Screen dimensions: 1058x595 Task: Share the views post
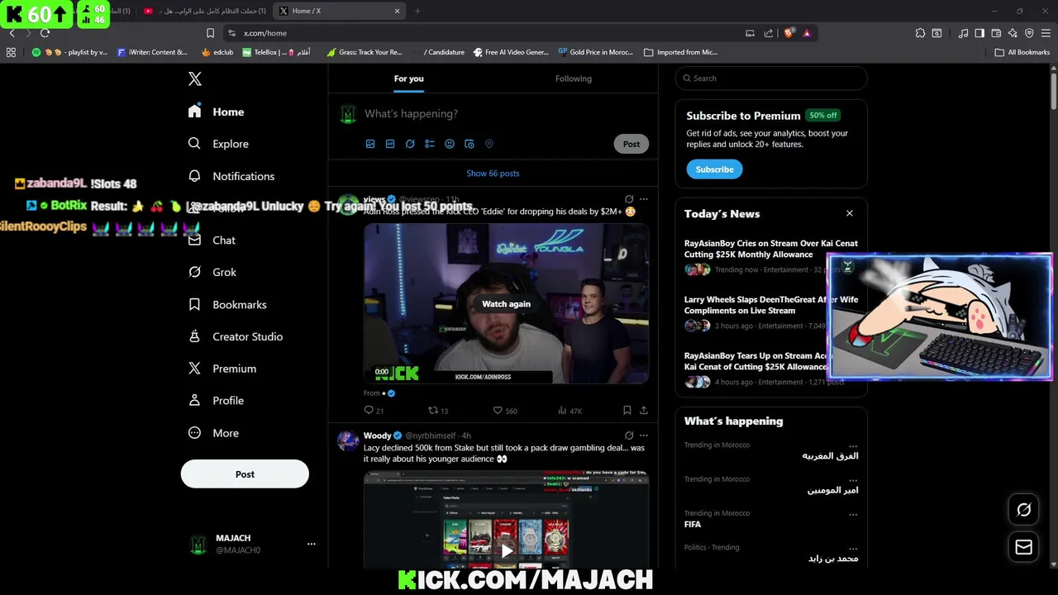pyautogui.click(x=644, y=411)
